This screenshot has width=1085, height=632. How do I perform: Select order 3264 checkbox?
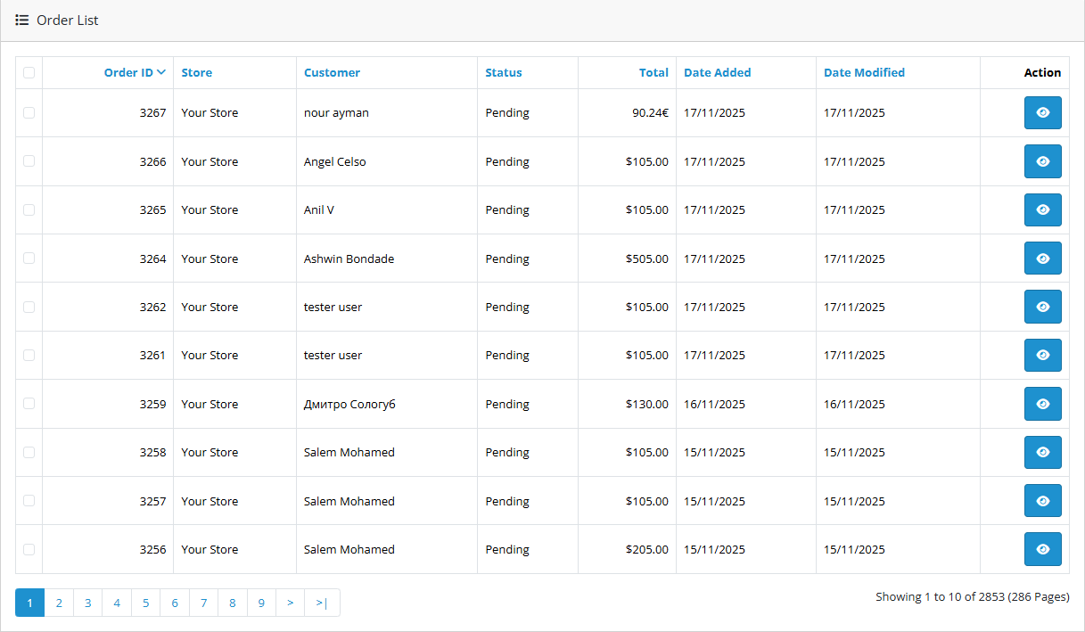coord(29,258)
